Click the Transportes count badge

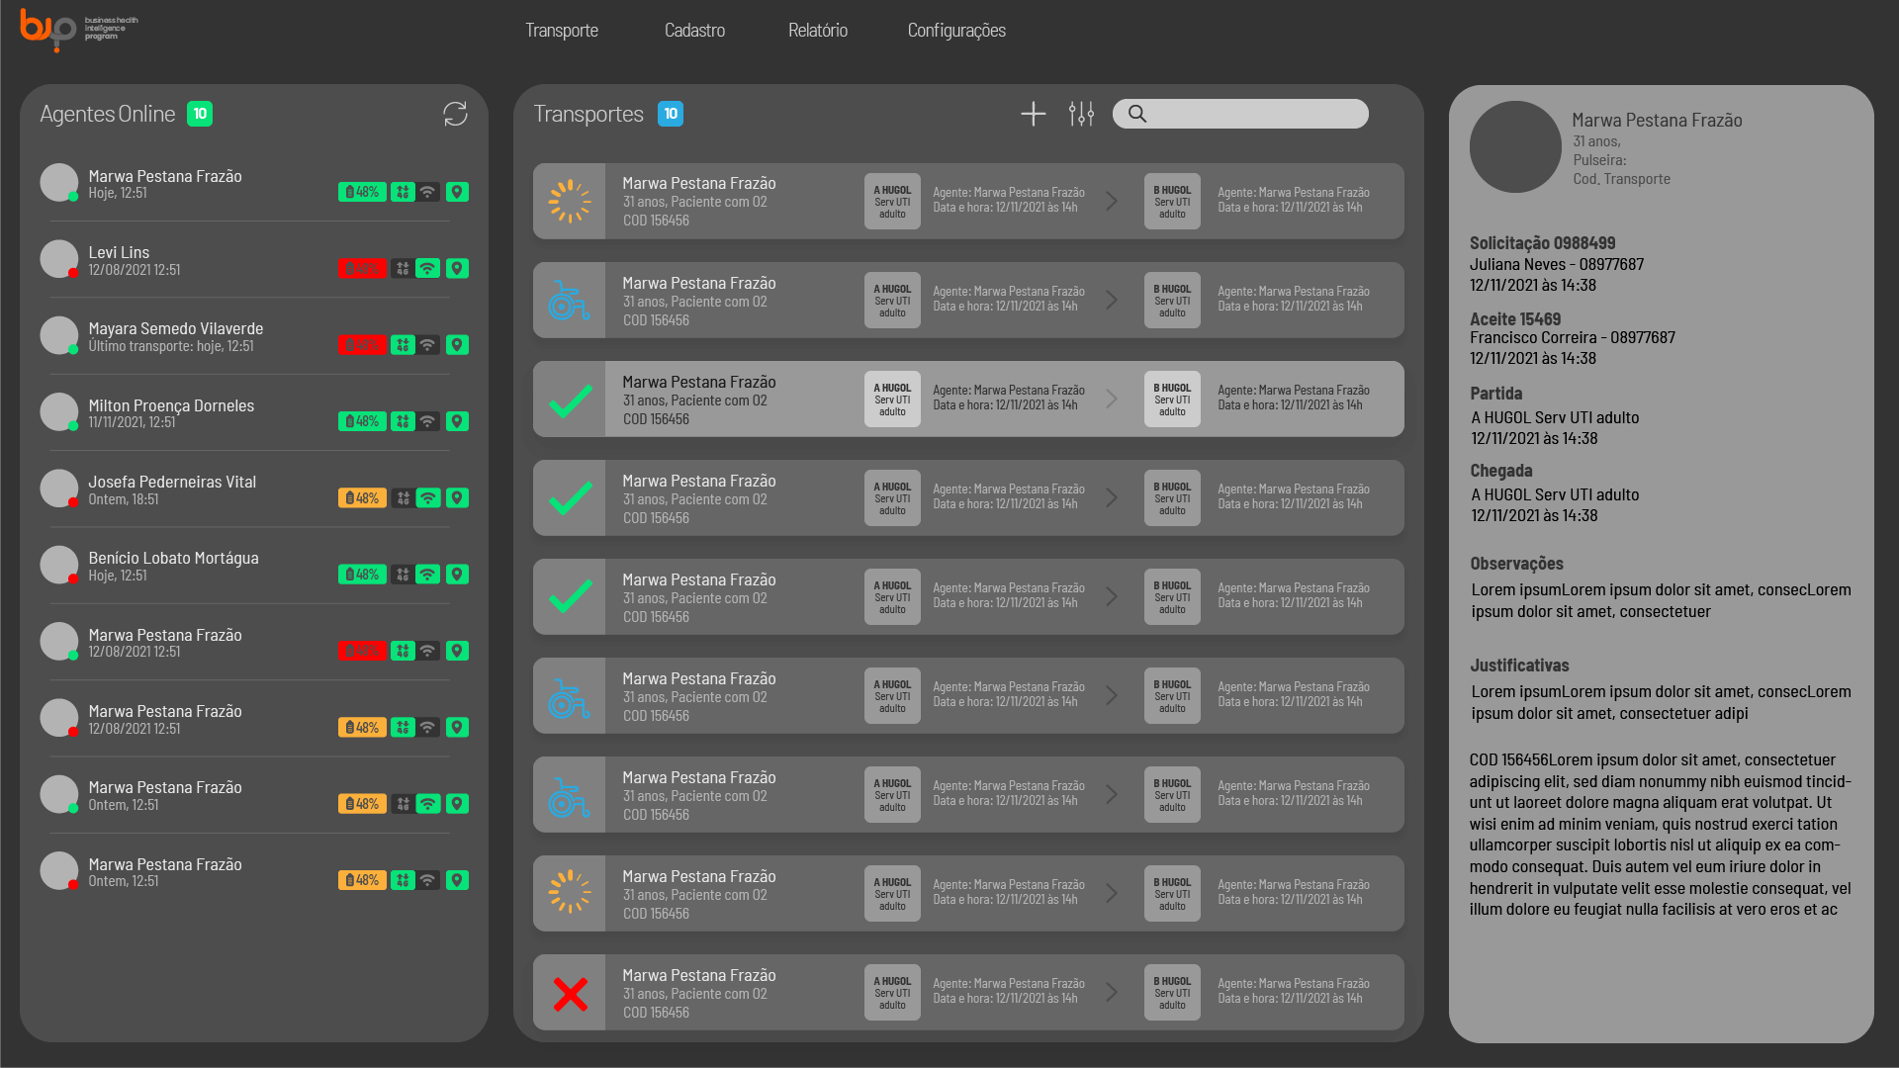click(671, 114)
